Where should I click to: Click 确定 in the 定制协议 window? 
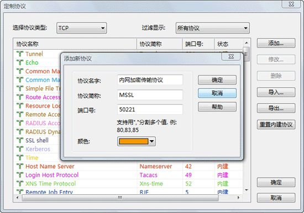coord(276,183)
